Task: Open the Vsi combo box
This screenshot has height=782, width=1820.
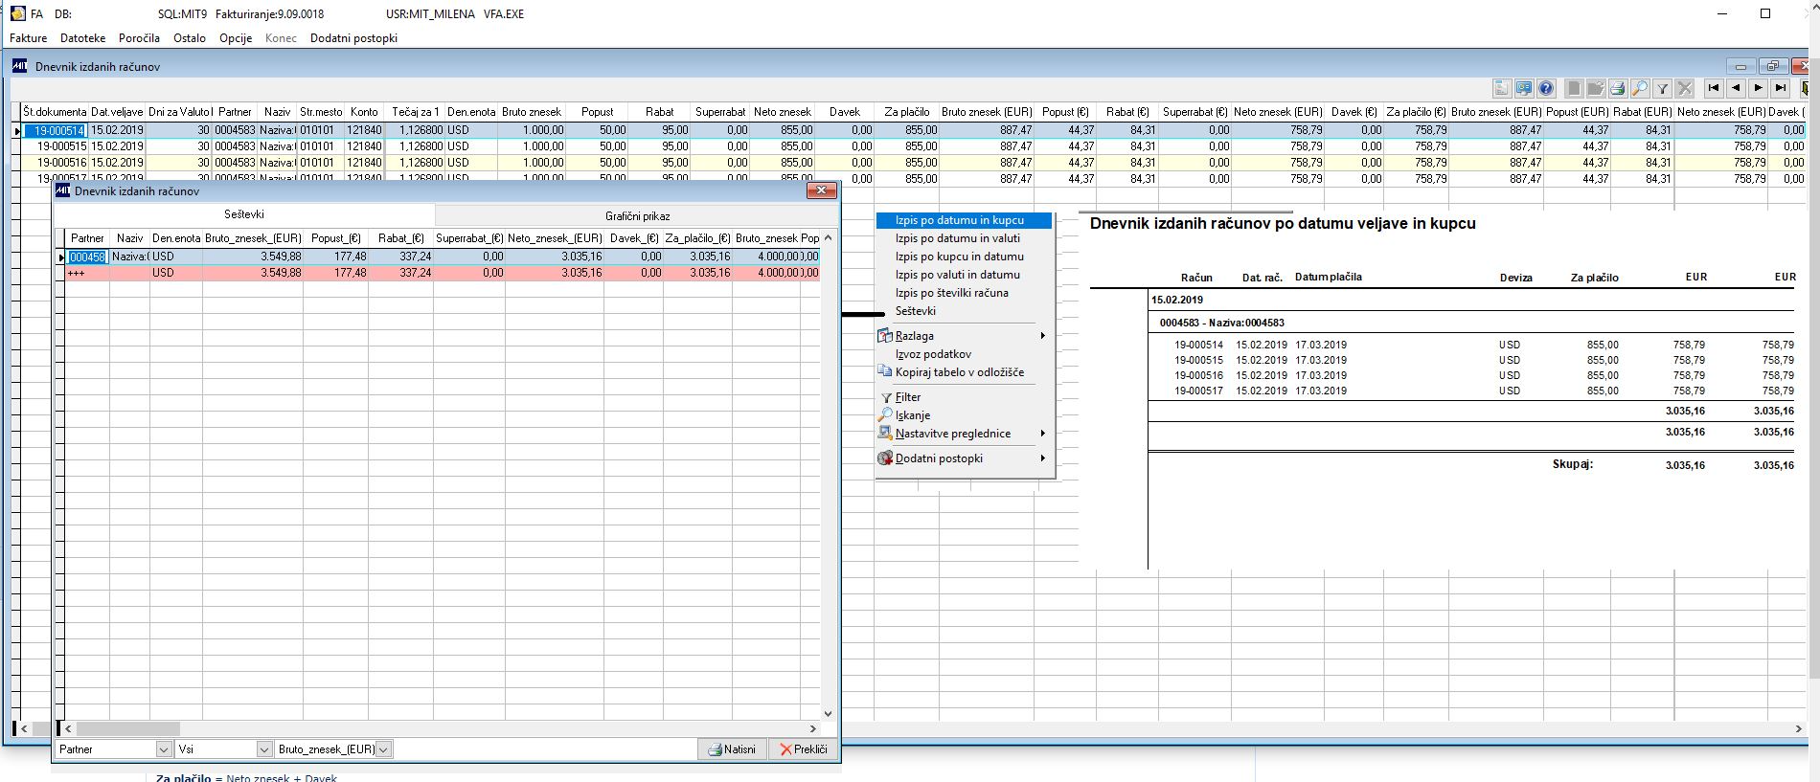Action: (x=264, y=749)
